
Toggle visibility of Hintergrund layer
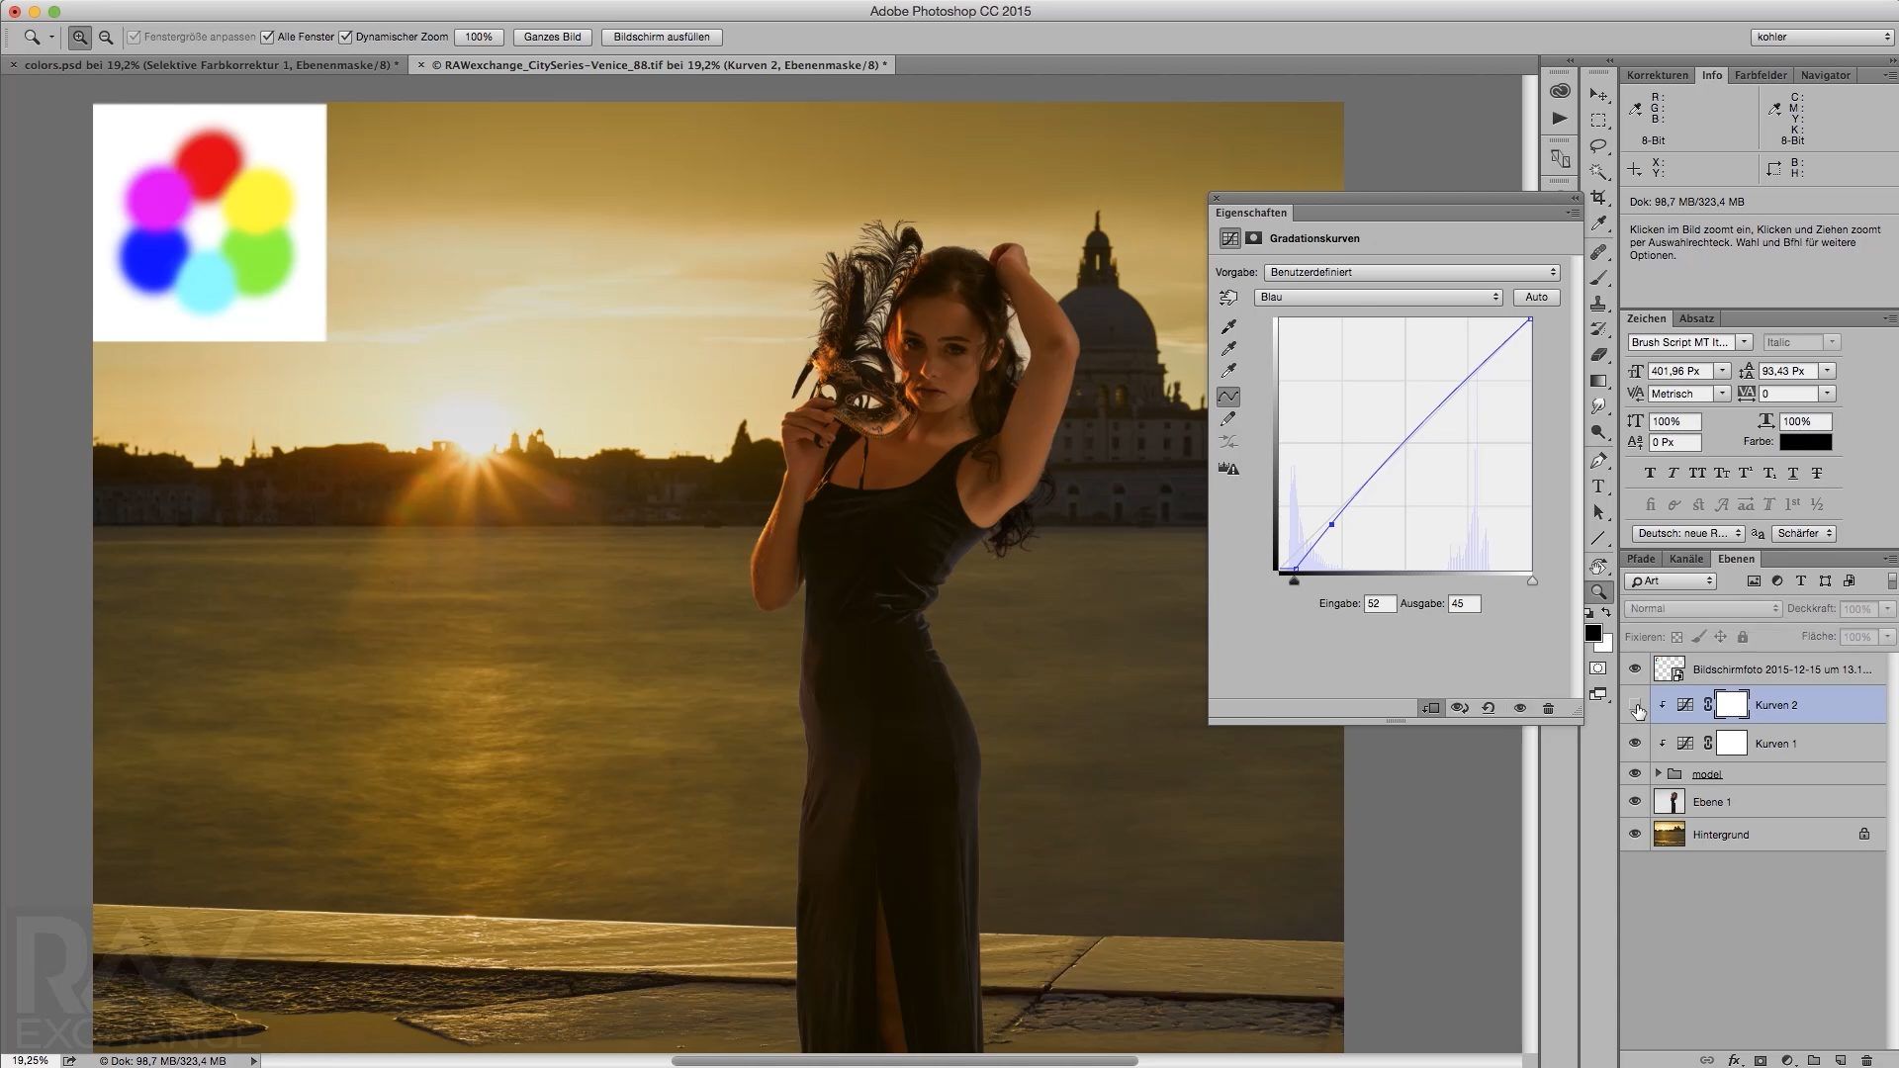point(1636,834)
